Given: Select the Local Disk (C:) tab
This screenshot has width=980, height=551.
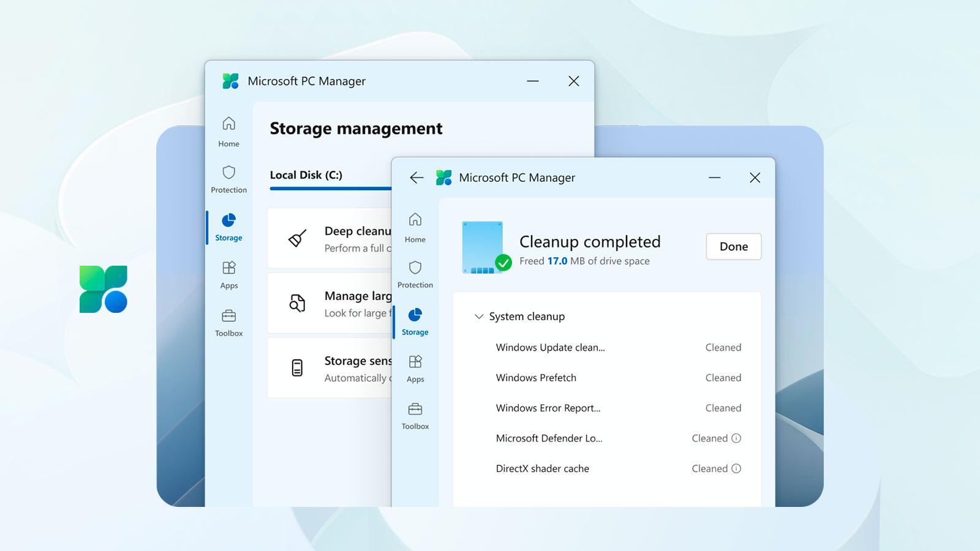Looking at the screenshot, I should pos(304,175).
